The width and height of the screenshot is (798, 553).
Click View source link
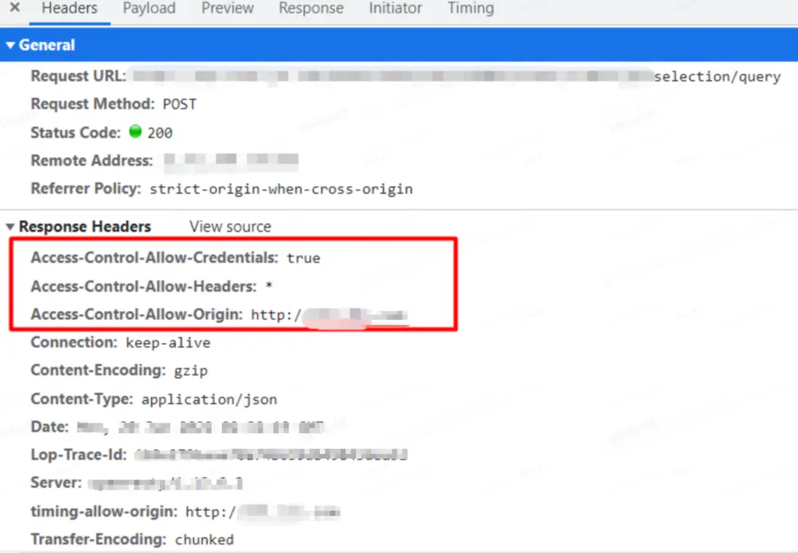click(x=230, y=227)
